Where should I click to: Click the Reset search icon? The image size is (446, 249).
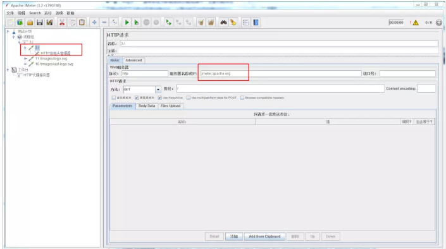tap(233, 23)
